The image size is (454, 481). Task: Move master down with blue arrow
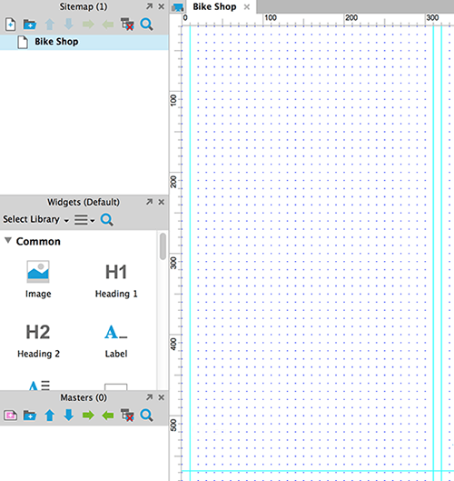tap(69, 416)
